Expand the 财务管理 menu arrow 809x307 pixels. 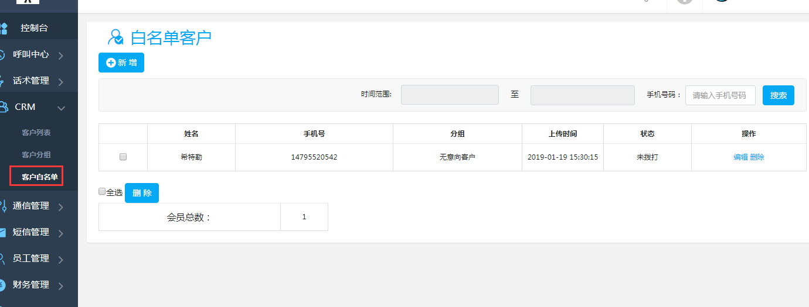[61, 286]
